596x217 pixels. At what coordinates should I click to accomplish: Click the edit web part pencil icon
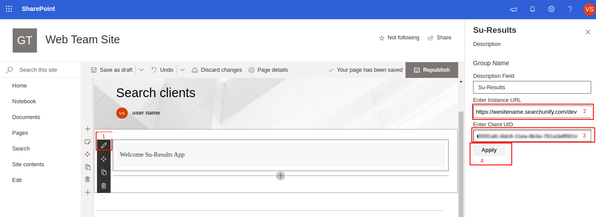pyautogui.click(x=104, y=145)
